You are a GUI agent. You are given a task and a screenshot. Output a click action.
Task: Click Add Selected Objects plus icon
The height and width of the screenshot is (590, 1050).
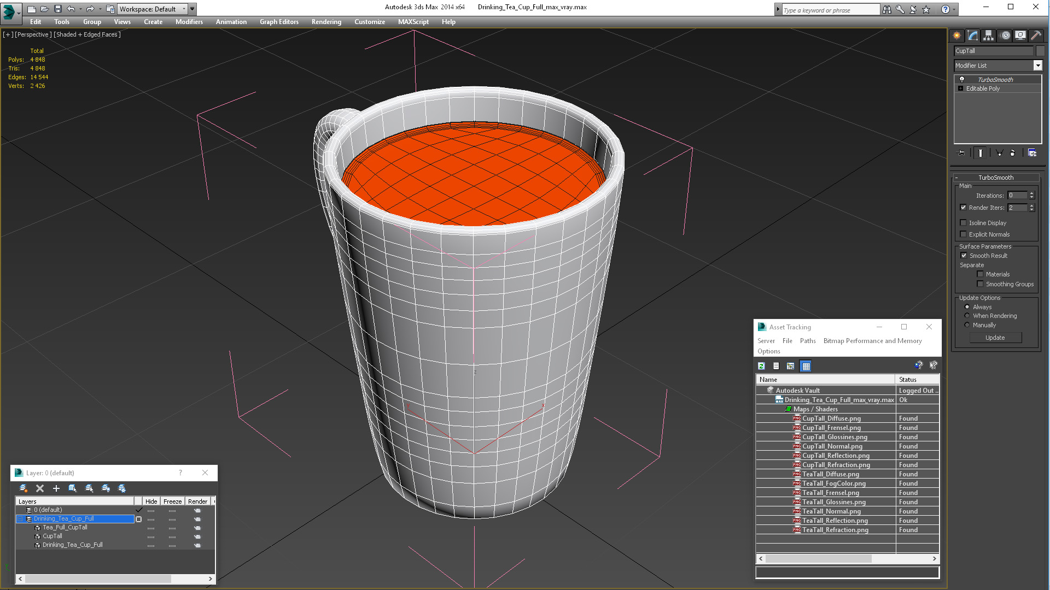[56, 488]
